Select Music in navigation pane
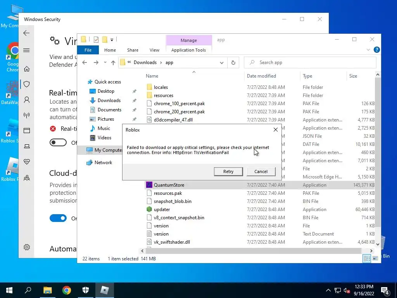 (x=104, y=128)
